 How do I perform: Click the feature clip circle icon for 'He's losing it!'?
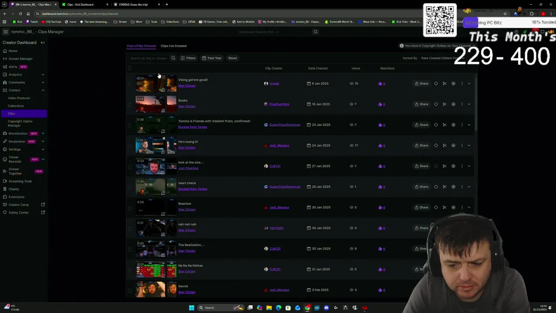tap(436, 146)
